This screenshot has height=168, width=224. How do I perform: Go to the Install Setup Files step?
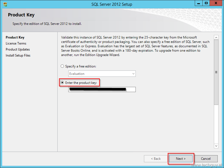(18, 55)
